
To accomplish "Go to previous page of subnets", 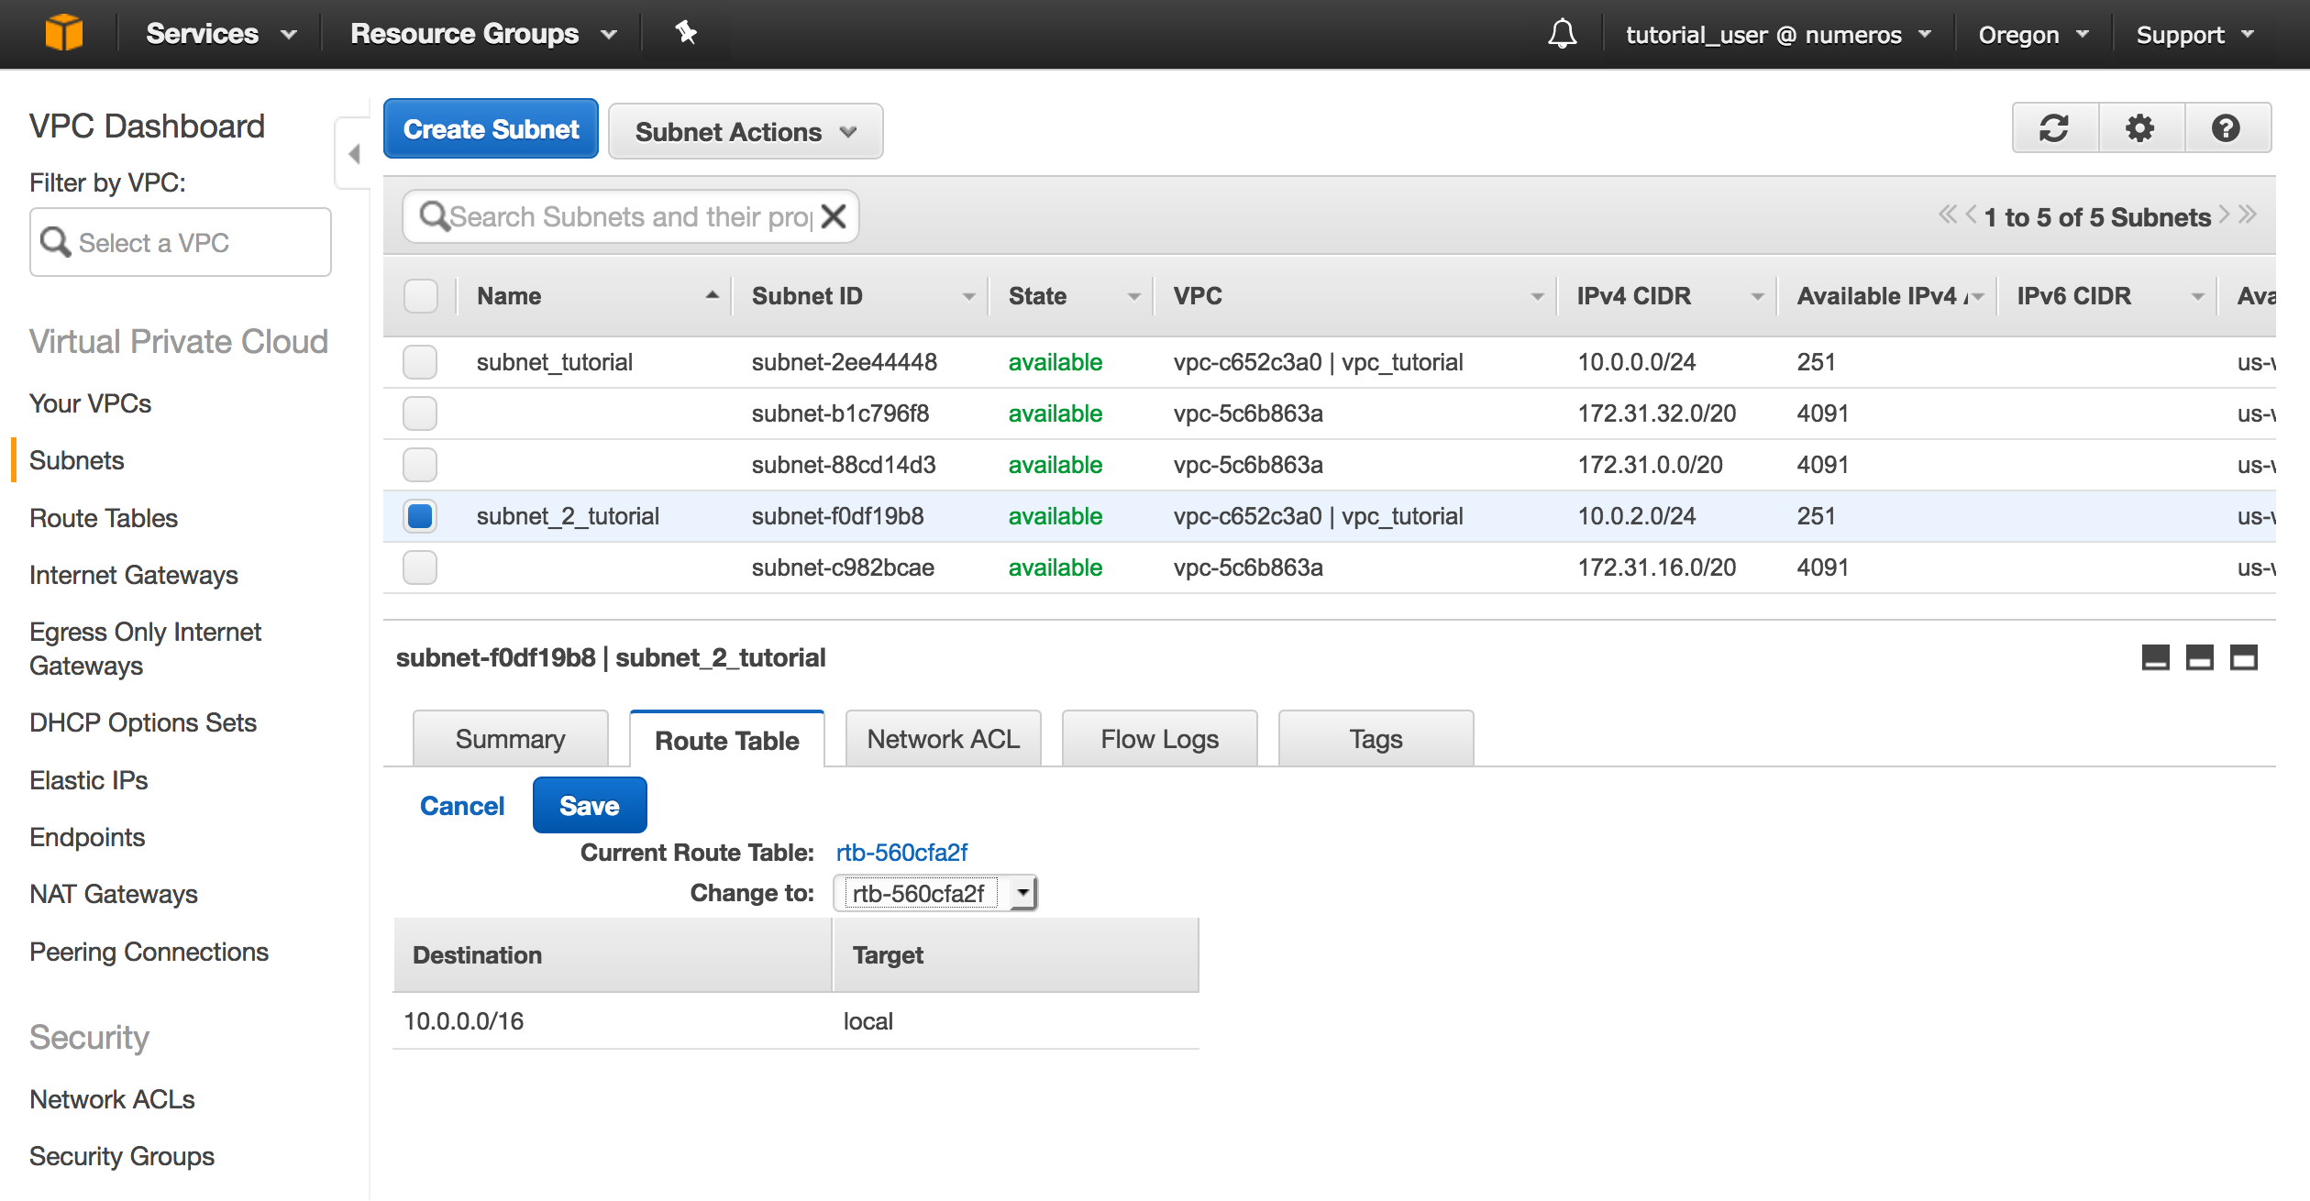I will pos(1971,215).
